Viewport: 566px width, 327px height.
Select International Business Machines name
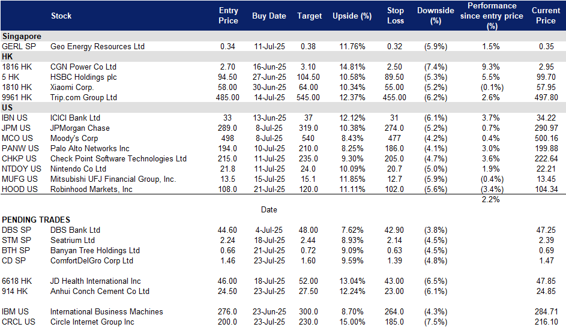[x=106, y=311]
